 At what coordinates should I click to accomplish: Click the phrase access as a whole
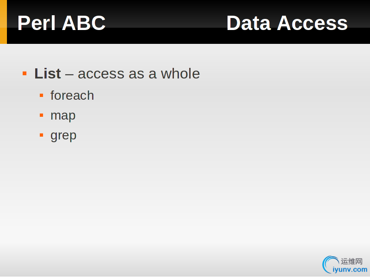click(x=139, y=73)
